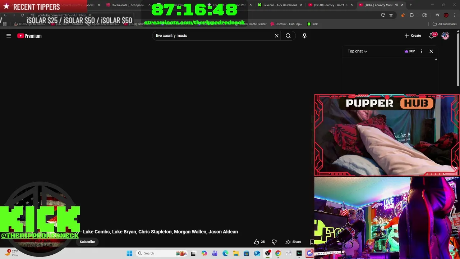Click the video title text listing Luke Combs
This screenshot has width=460, height=259.
coord(160,232)
